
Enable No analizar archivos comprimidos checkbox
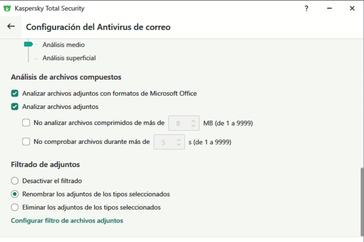click(x=26, y=122)
